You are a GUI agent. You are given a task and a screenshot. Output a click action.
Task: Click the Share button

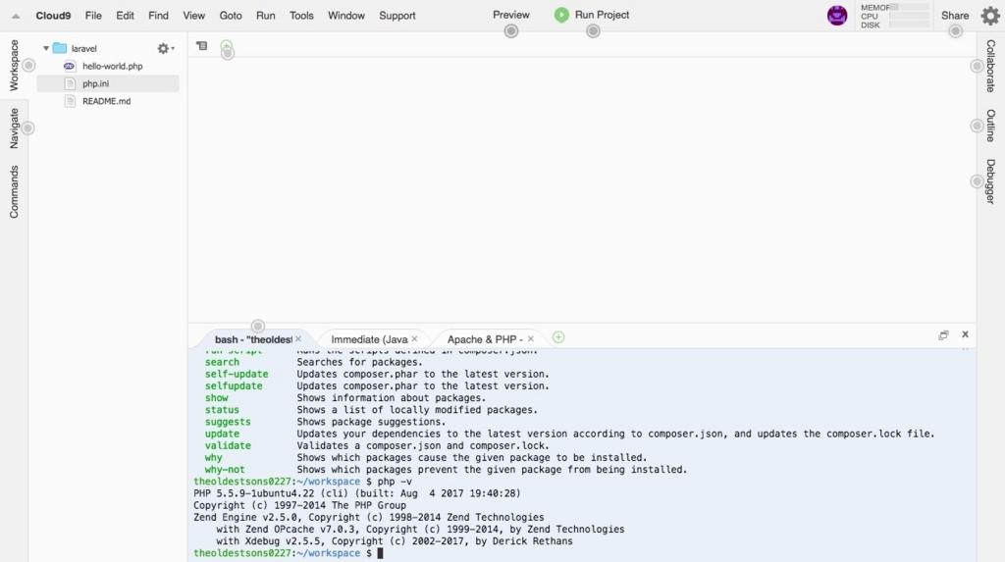tap(955, 16)
